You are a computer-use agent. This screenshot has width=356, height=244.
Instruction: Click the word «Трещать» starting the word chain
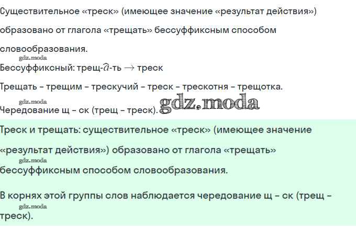(19, 87)
